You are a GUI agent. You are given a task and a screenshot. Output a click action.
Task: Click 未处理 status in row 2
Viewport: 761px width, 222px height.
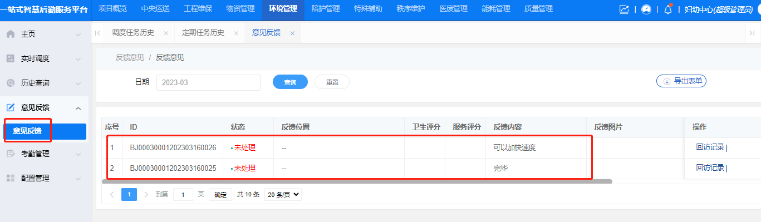click(x=245, y=168)
